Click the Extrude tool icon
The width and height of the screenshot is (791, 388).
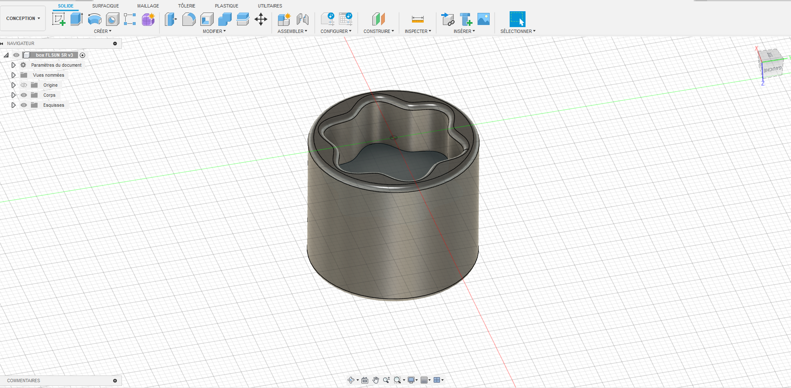click(76, 19)
